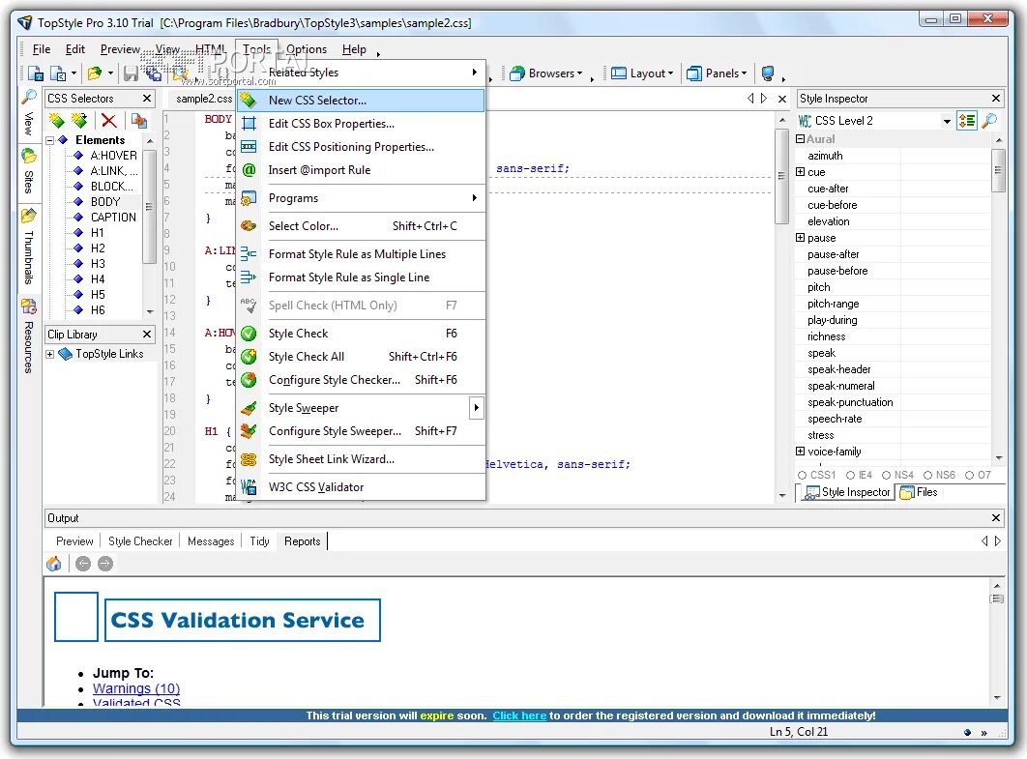Click the forward arrow in Output panel
Image resolution: width=1027 pixels, height=759 pixels.
pos(104,564)
